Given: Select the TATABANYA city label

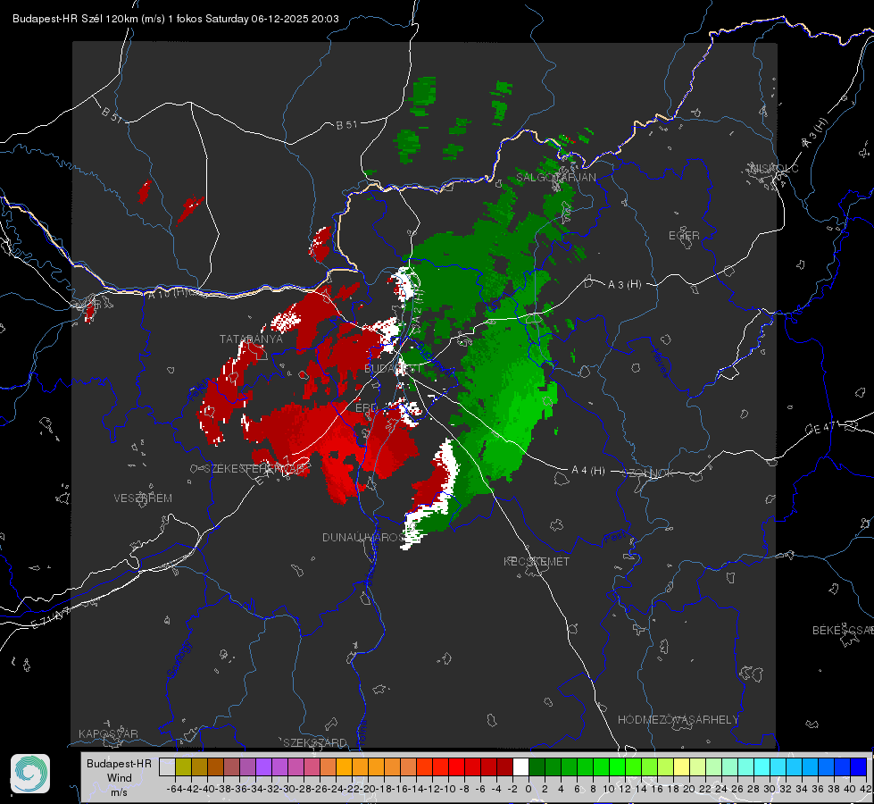Looking at the screenshot, I should pos(251,339).
